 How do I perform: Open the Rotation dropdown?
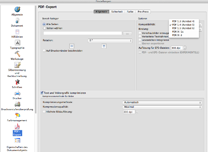pyautogui.click(x=110, y=41)
